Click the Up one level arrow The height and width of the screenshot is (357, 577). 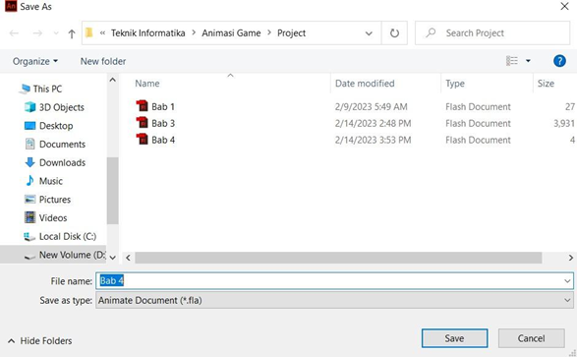[72, 33]
